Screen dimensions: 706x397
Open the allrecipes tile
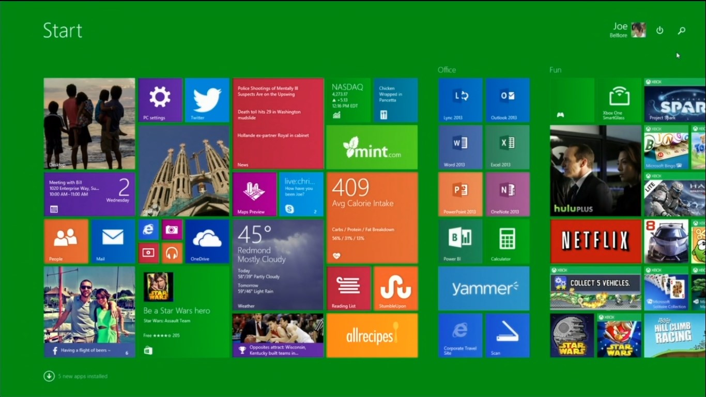[372, 335]
